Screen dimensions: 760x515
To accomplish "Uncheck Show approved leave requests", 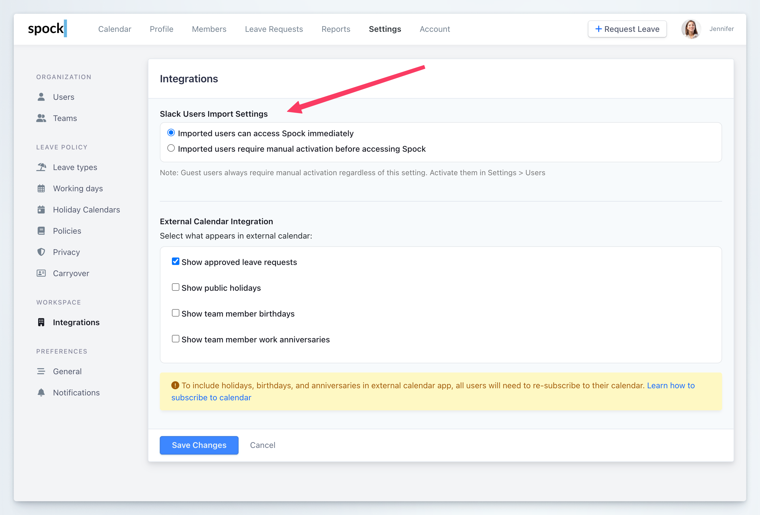I will pos(176,262).
